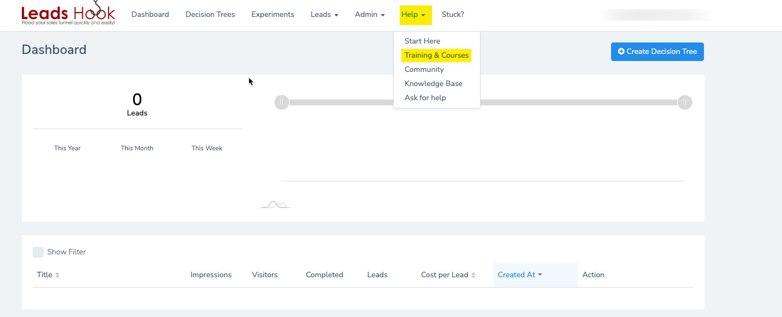Click the Impressions column header
This screenshot has width=782, height=317.
tap(211, 275)
